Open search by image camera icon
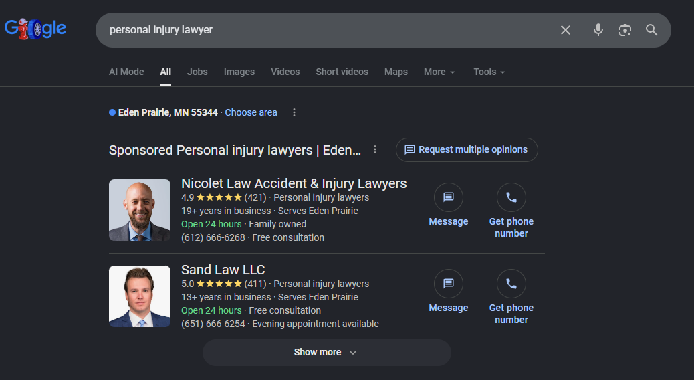This screenshot has height=380, width=694. (x=624, y=30)
